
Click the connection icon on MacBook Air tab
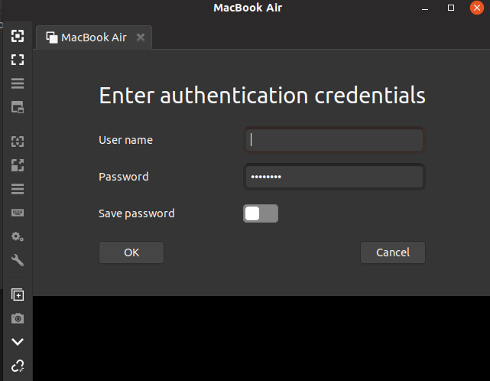(x=52, y=37)
